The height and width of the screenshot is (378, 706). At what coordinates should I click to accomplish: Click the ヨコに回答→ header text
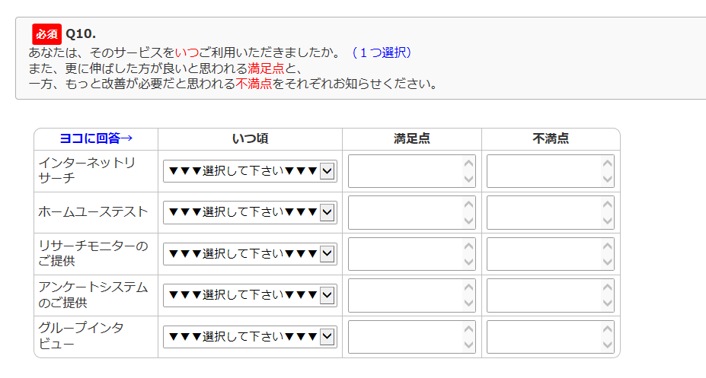point(96,138)
